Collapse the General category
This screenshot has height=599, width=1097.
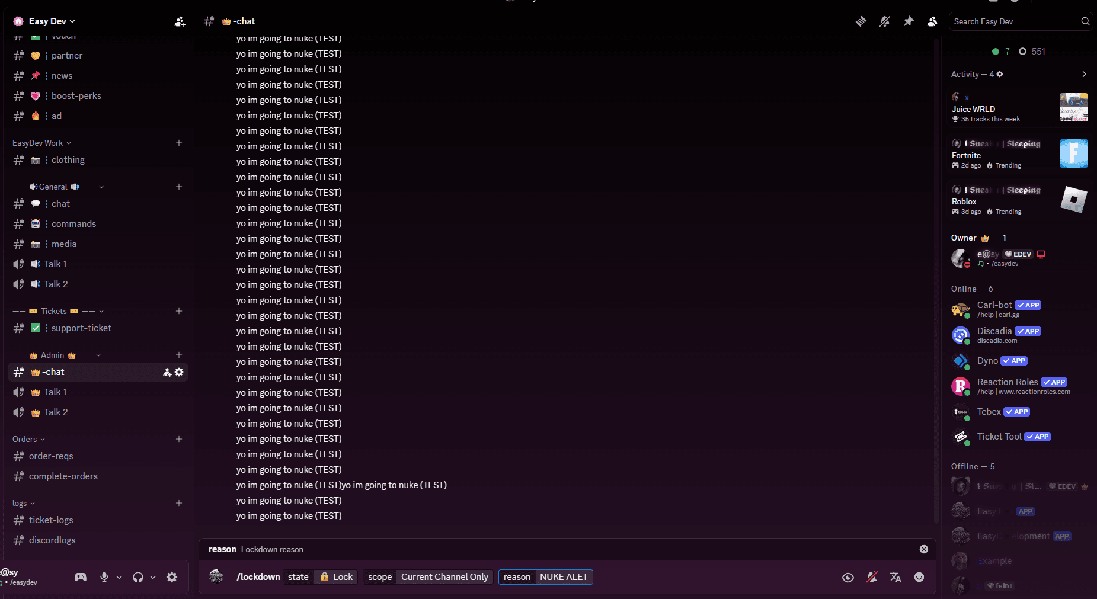coord(58,187)
